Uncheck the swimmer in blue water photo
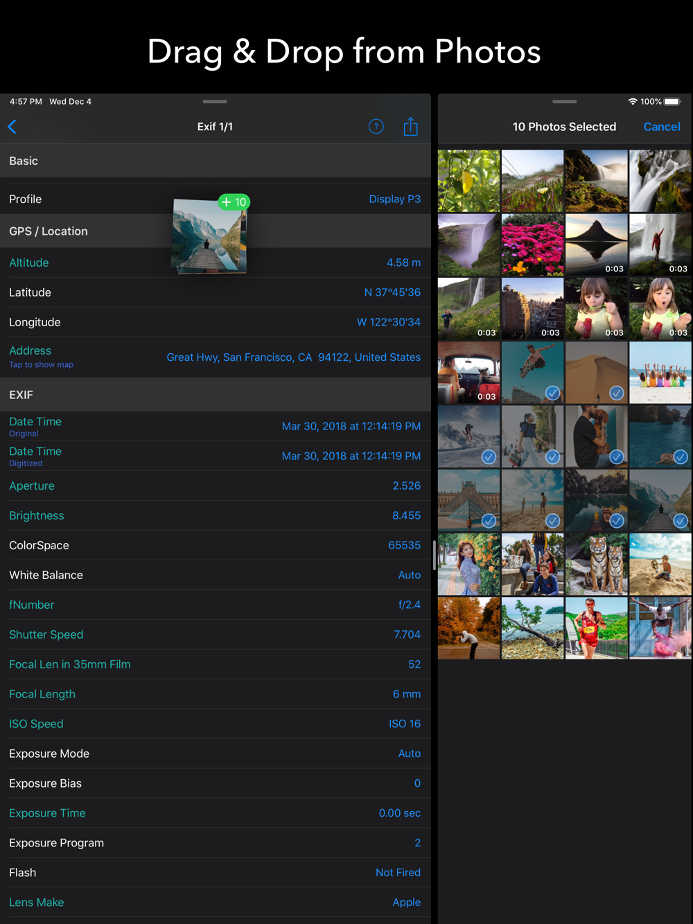Viewport: 693px width, 924px height. [660, 436]
